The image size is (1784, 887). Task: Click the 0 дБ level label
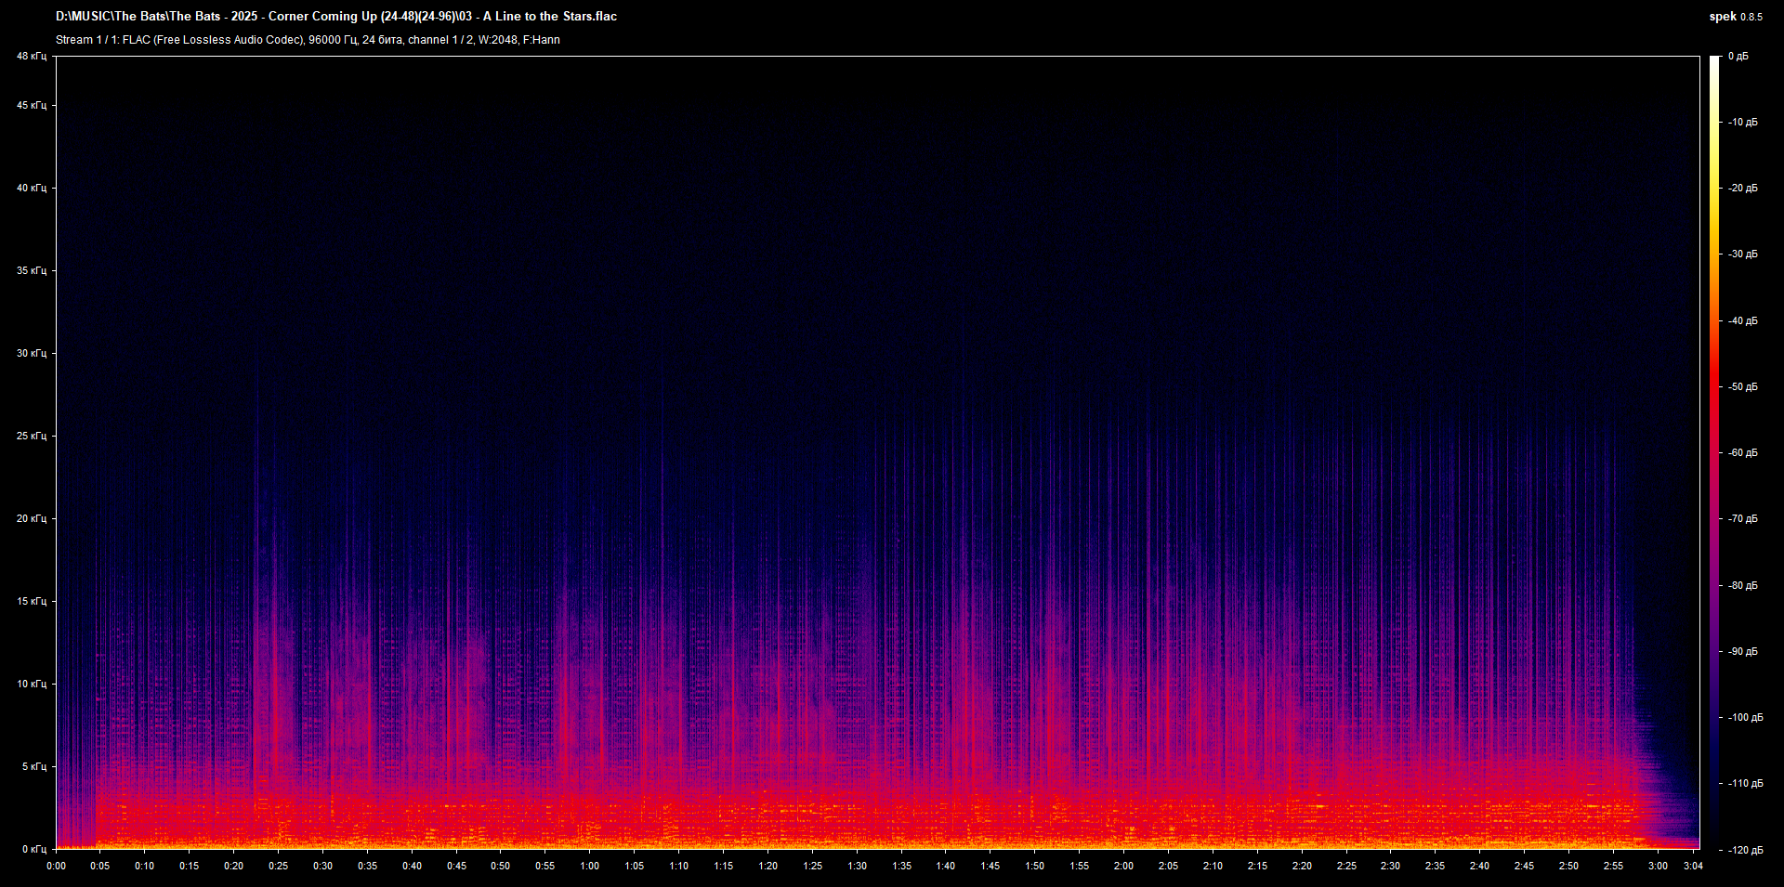coord(1738,57)
